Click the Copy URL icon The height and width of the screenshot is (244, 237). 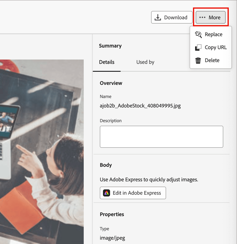[198, 47]
